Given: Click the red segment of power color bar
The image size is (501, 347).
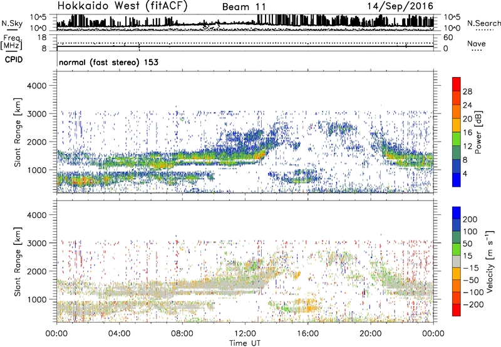Looking at the screenshot, I should pyautogui.click(x=457, y=85).
